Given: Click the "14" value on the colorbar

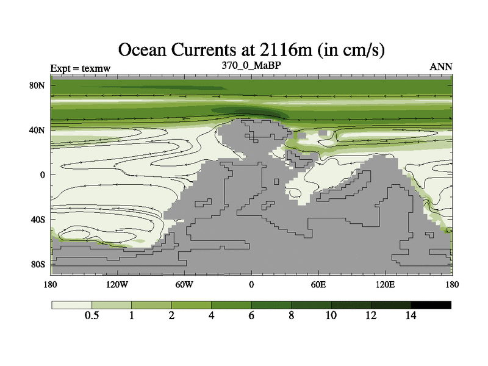Looking at the screenshot, I should pyautogui.click(x=411, y=316).
